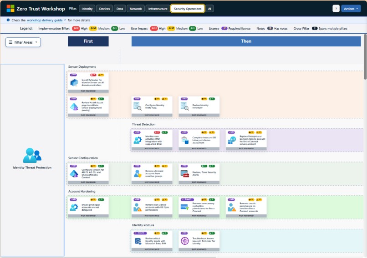This screenshot has width=367, height=258.
Task: Click the Microsoft logo in the header
Action: tap(10, 8)
